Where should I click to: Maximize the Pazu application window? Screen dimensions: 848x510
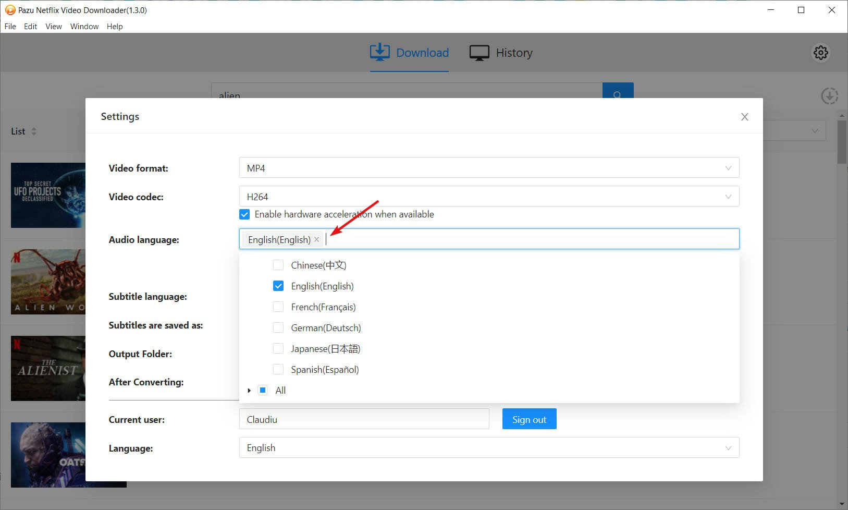click(x=801, y=10)
